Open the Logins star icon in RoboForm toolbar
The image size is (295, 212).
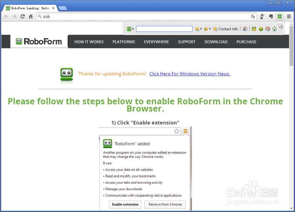[x=197, y=29]
